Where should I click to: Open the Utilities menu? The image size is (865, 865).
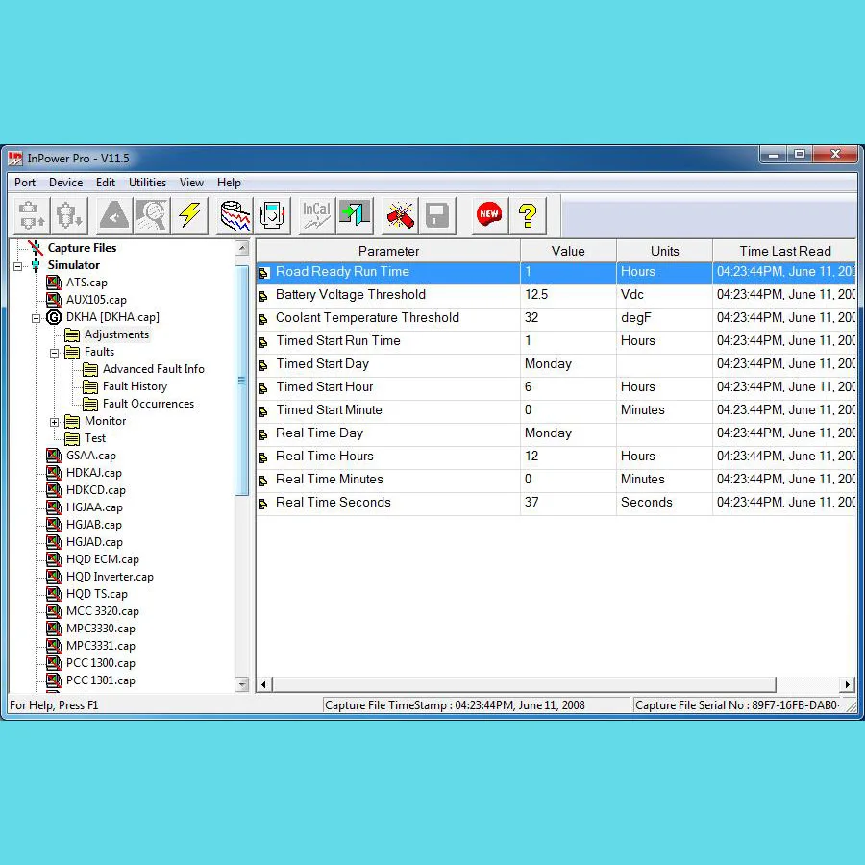click(147, 183)
